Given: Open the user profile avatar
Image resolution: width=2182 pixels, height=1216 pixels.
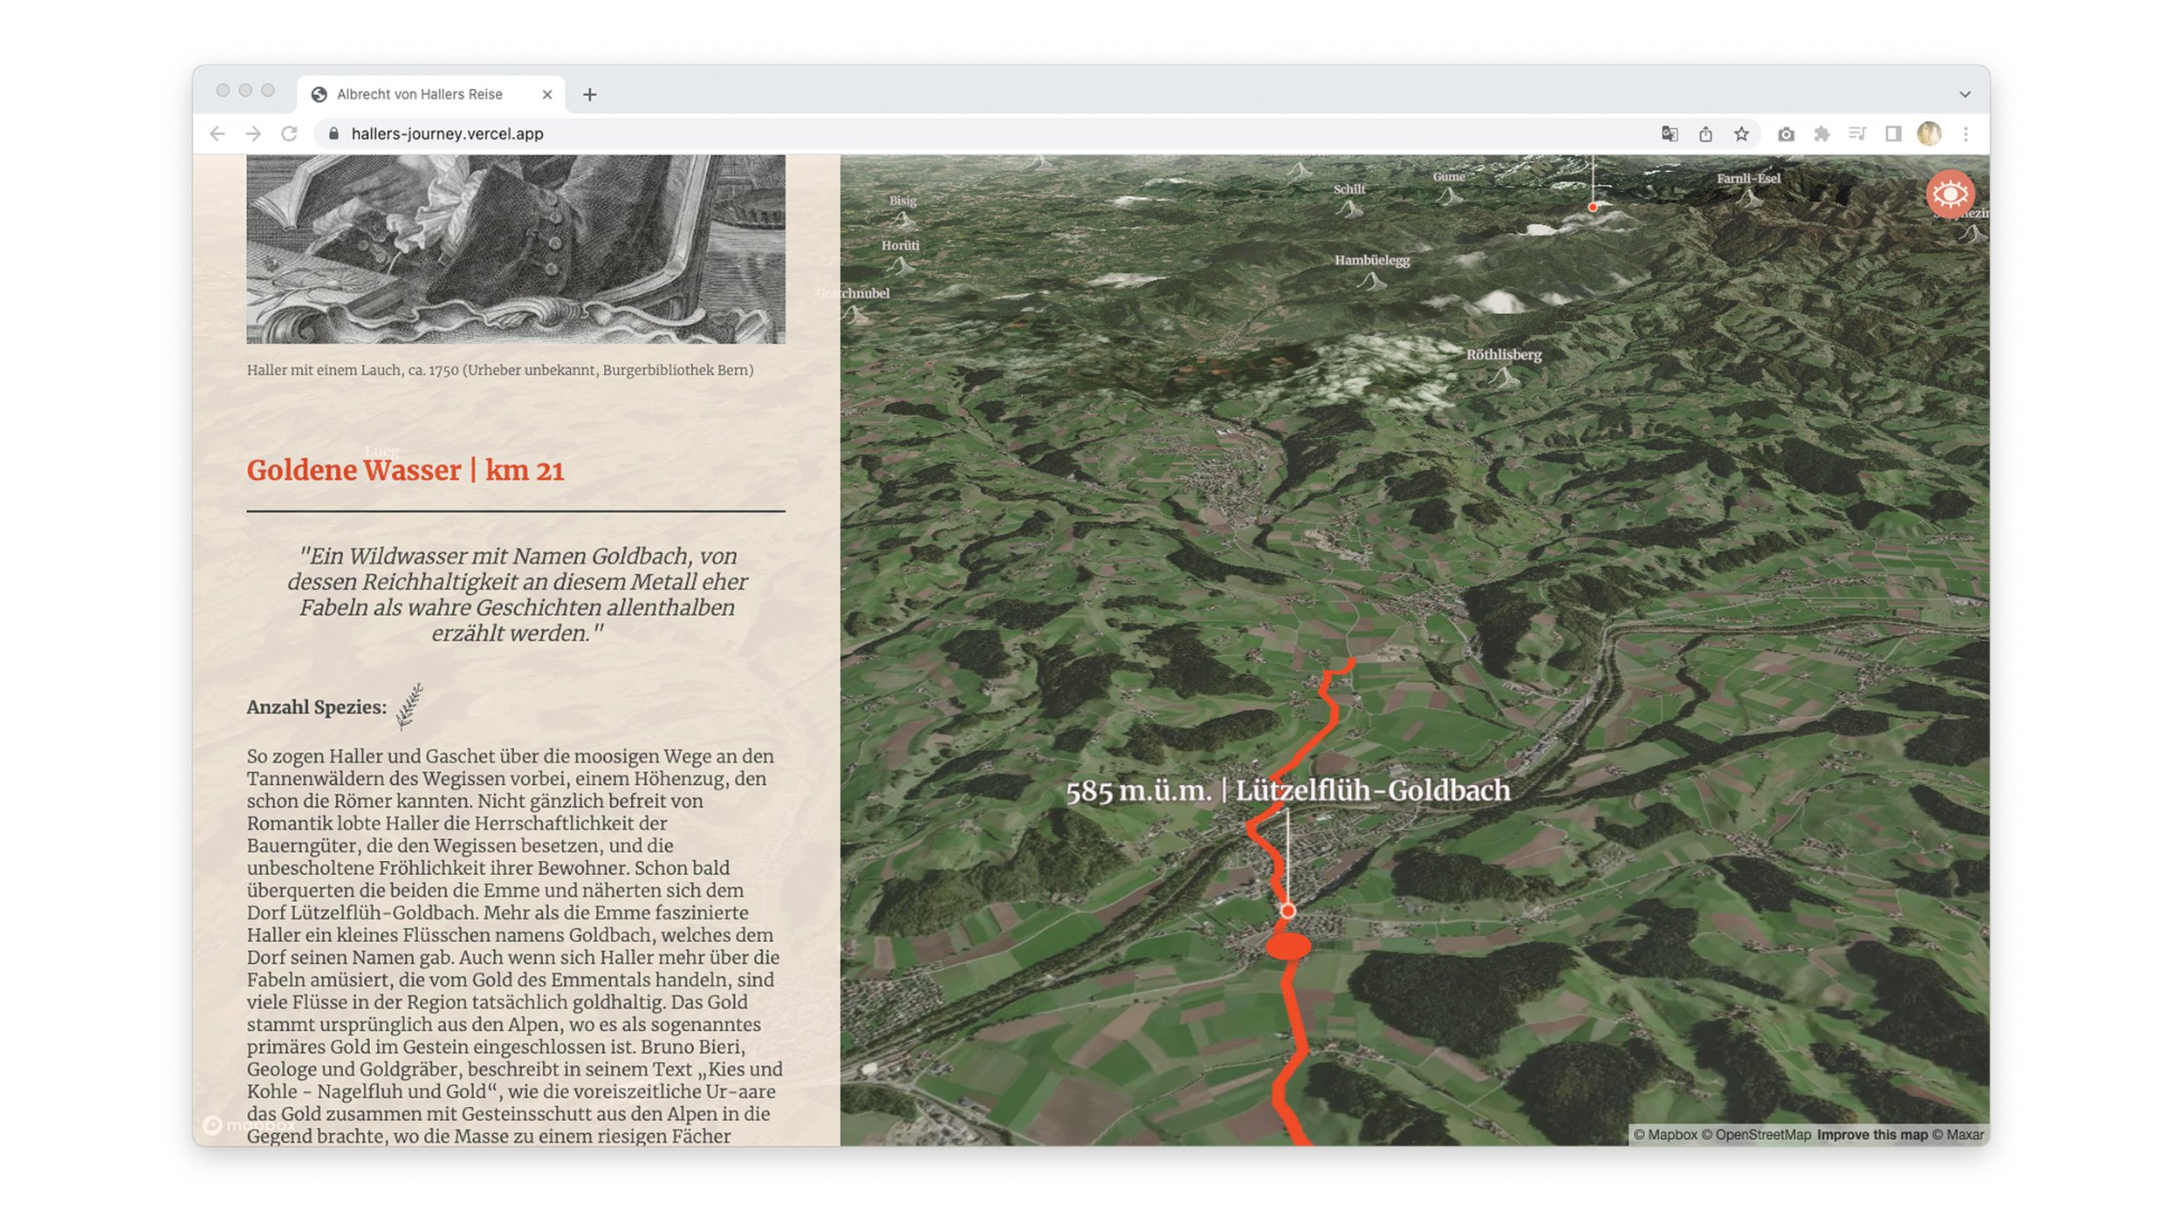Looking at the screenshot, I should click(x=1929, y=133).
